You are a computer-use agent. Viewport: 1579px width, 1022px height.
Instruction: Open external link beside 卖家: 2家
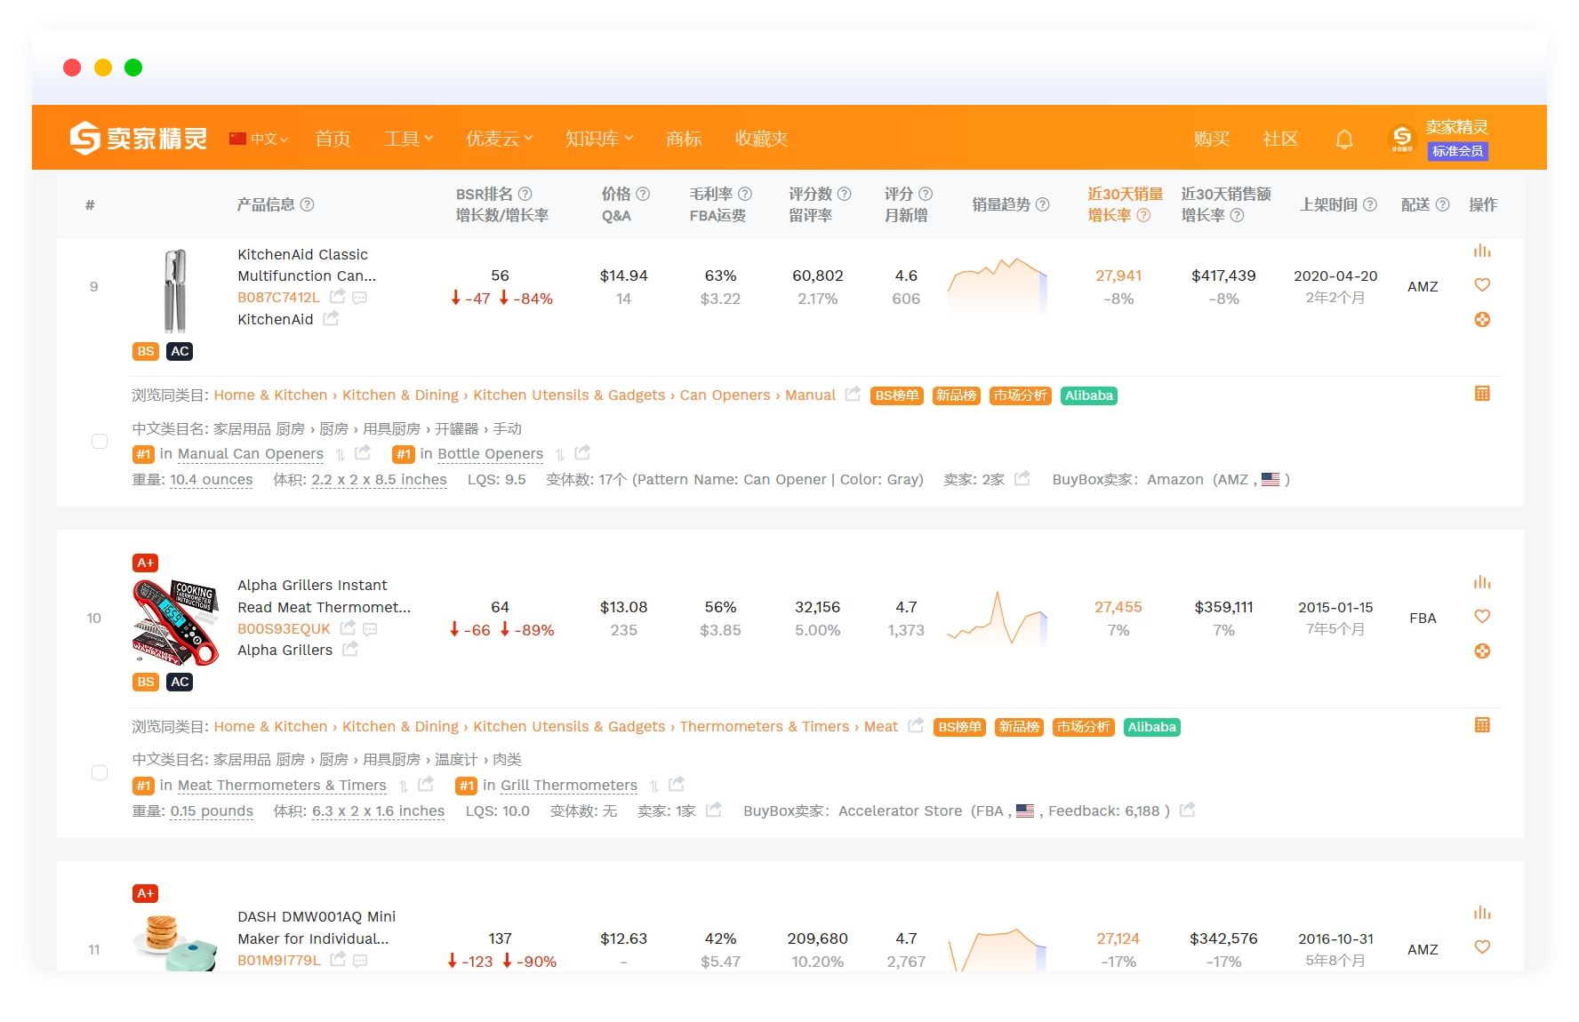[1022, 478]
